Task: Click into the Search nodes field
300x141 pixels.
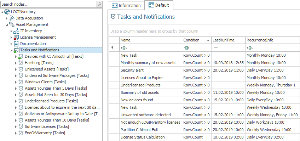Action: click(48, 4)
